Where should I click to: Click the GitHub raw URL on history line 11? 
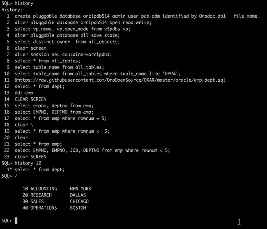tap(120, 80)
